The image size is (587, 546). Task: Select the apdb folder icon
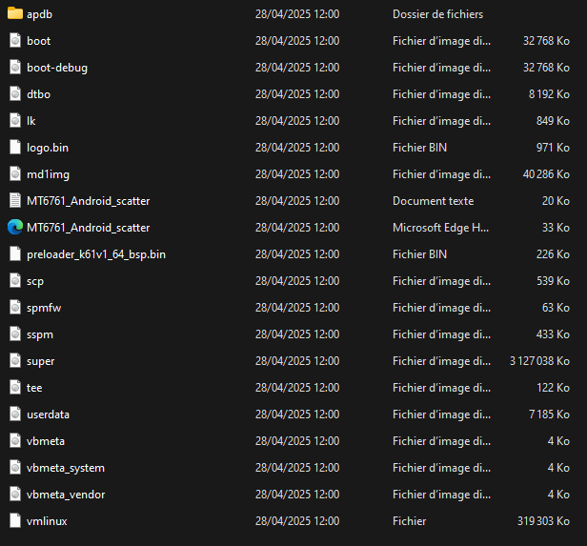pos(15,13)
